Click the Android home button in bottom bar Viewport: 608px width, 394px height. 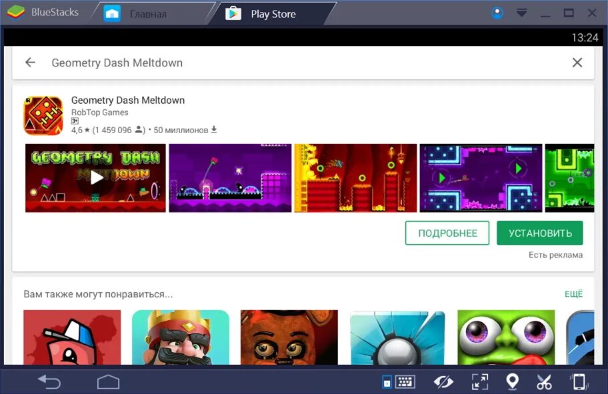pyautogui.click(x=108, y=382)
